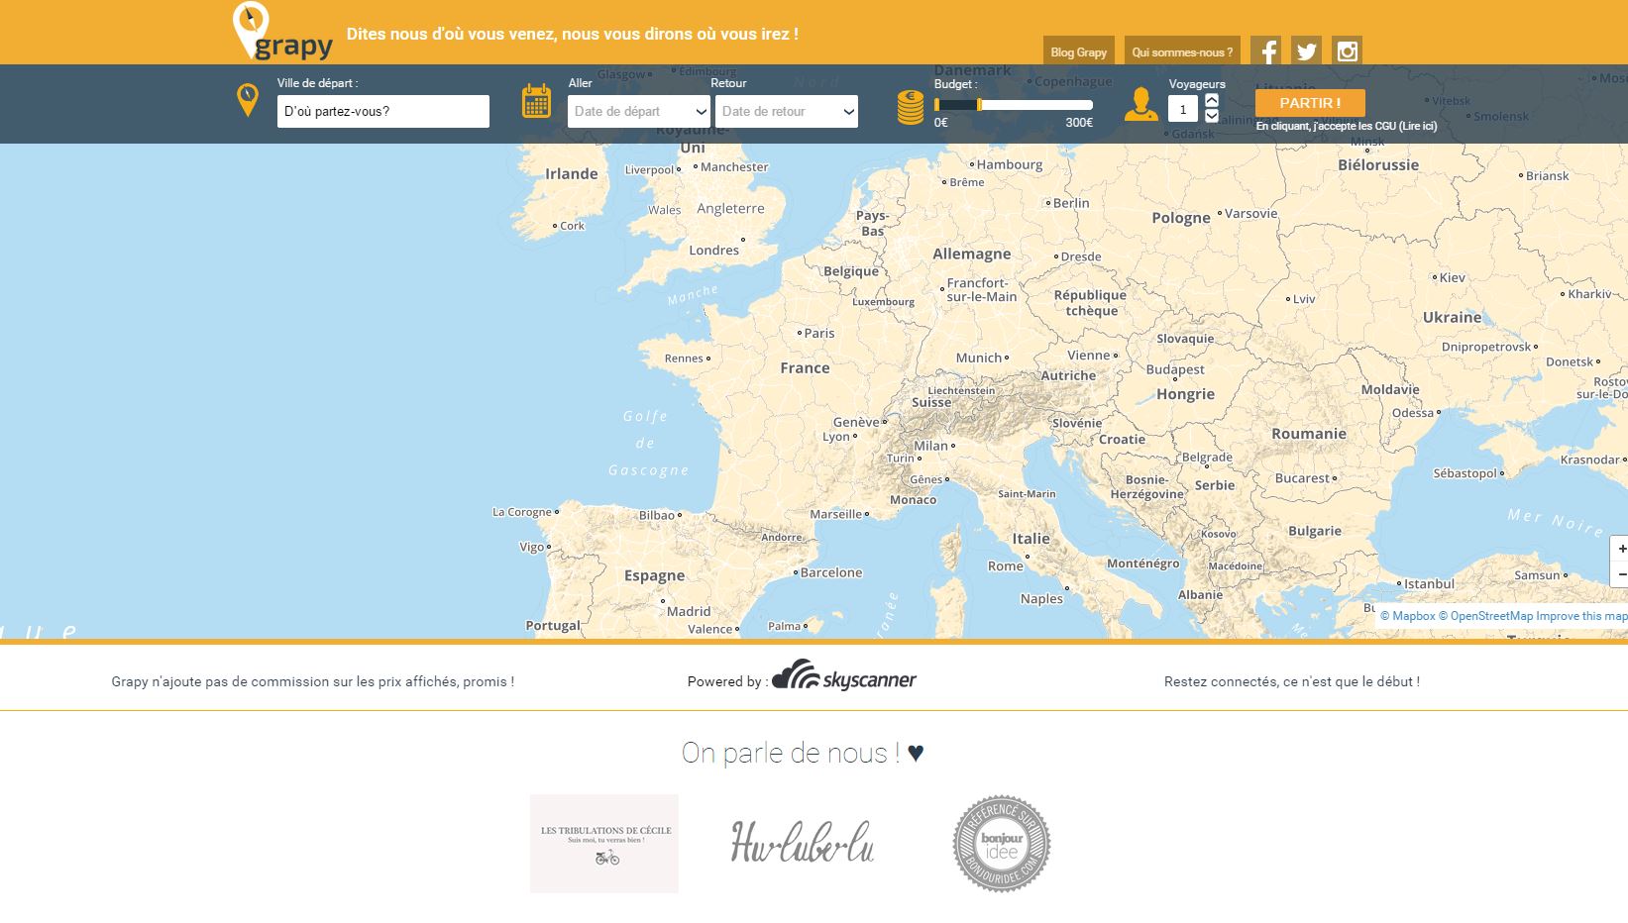The width and height of the screenshot is (1628, 923).
Task: Click the gold coins budget icon
Action: click(x=911, y=107)
